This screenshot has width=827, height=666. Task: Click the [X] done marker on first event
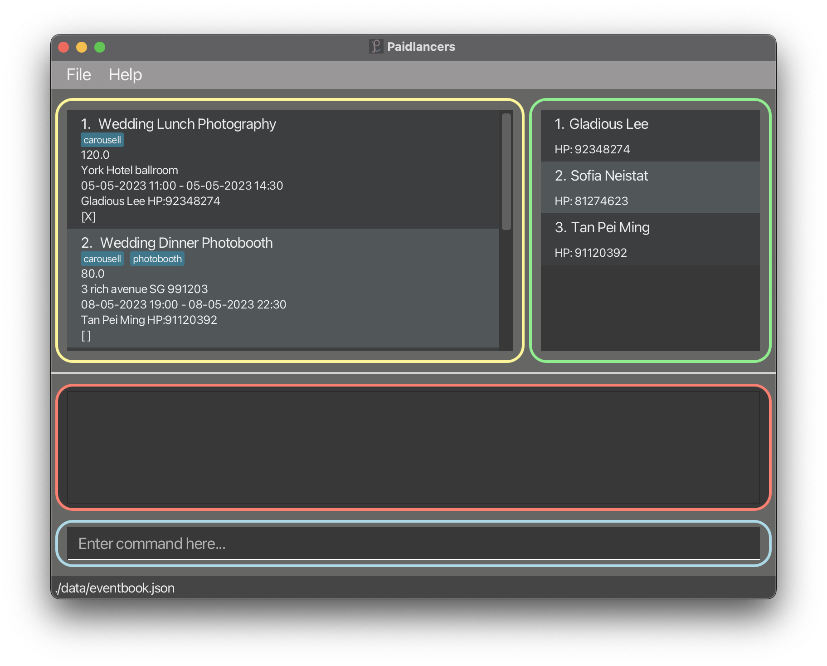[x=88, y=217]
